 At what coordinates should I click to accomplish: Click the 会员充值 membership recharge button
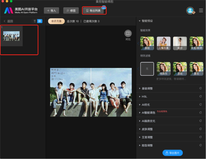[x=56, y=21]
